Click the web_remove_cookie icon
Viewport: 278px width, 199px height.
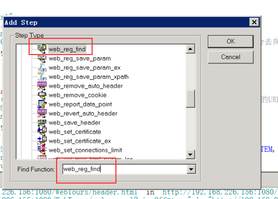pyautogui.click(x=42, y=95)
